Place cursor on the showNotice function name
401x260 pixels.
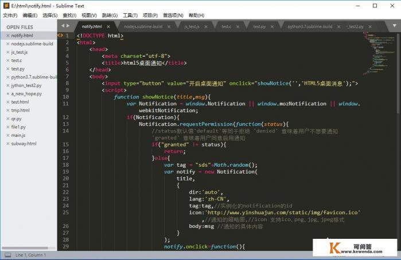(158, 97)
